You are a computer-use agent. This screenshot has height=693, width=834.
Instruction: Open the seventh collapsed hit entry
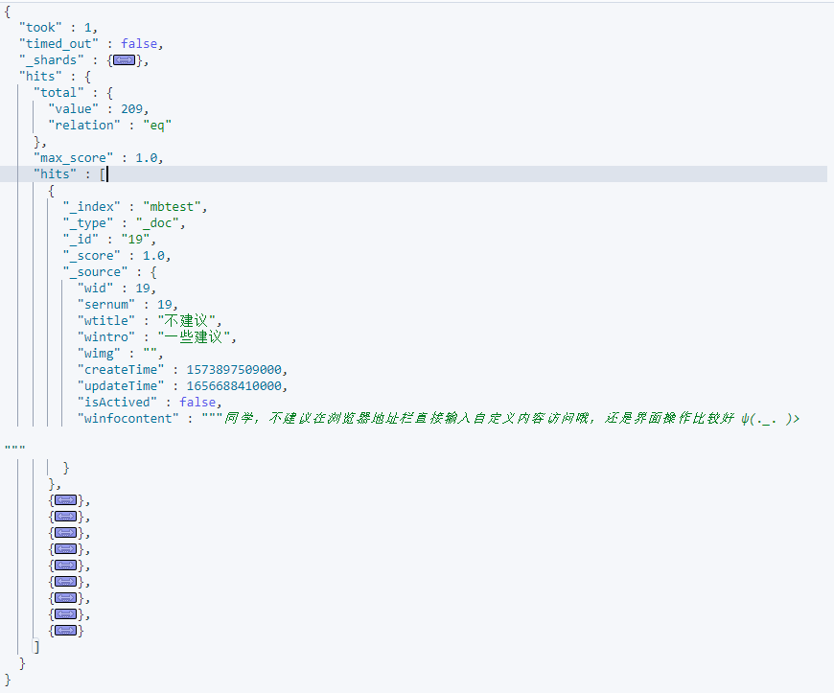pos(65,598)
